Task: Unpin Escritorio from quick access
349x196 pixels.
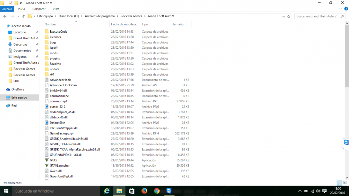Action: (37, 32)
